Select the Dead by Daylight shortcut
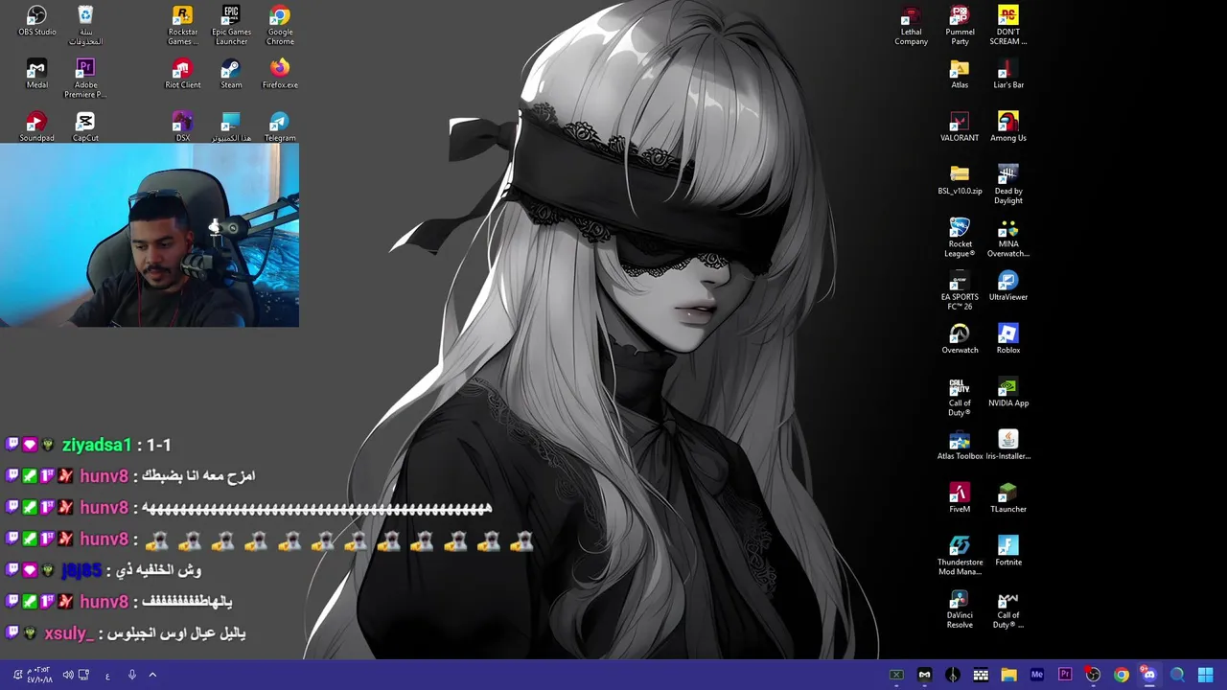 tap(1007, 184)
